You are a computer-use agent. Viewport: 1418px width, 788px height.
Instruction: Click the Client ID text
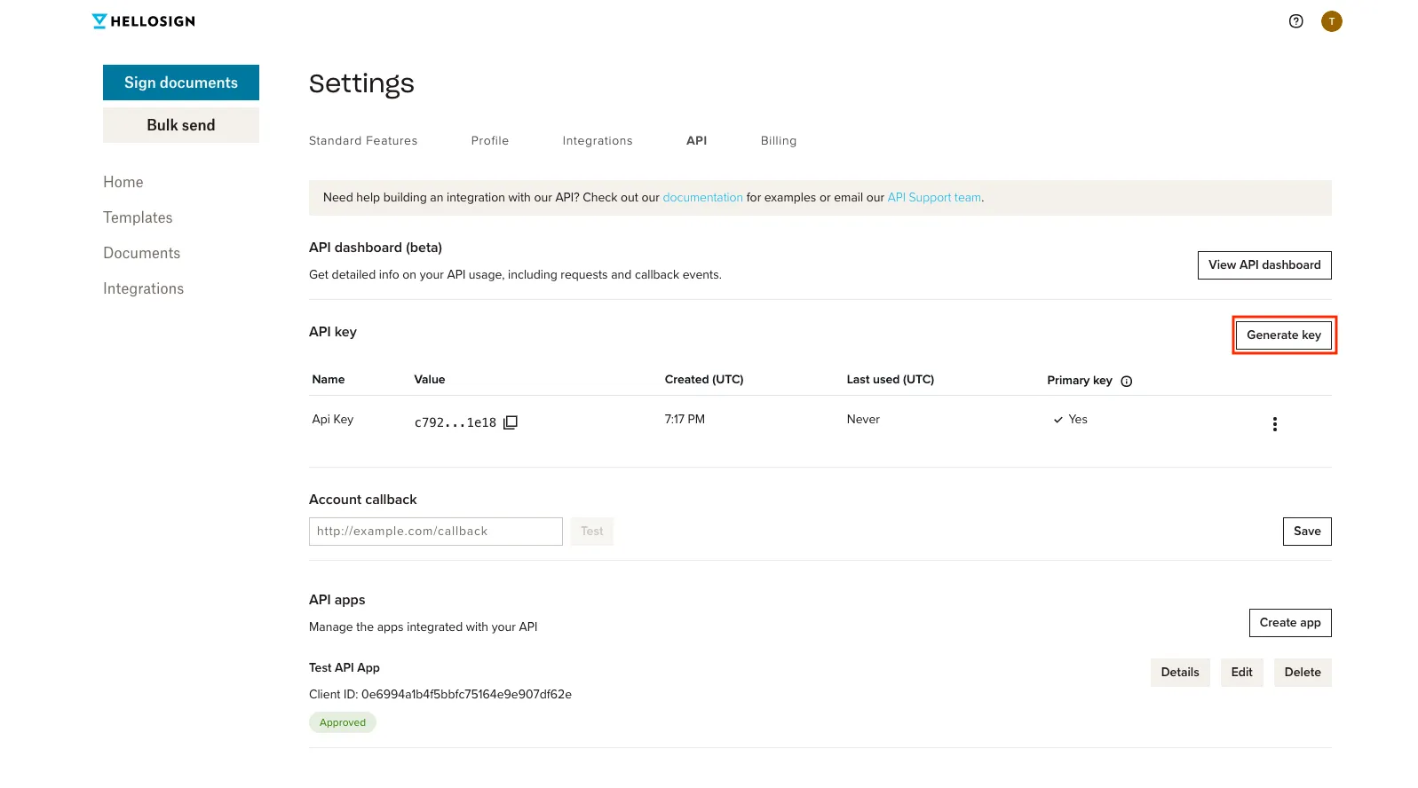tap(440, 694)
